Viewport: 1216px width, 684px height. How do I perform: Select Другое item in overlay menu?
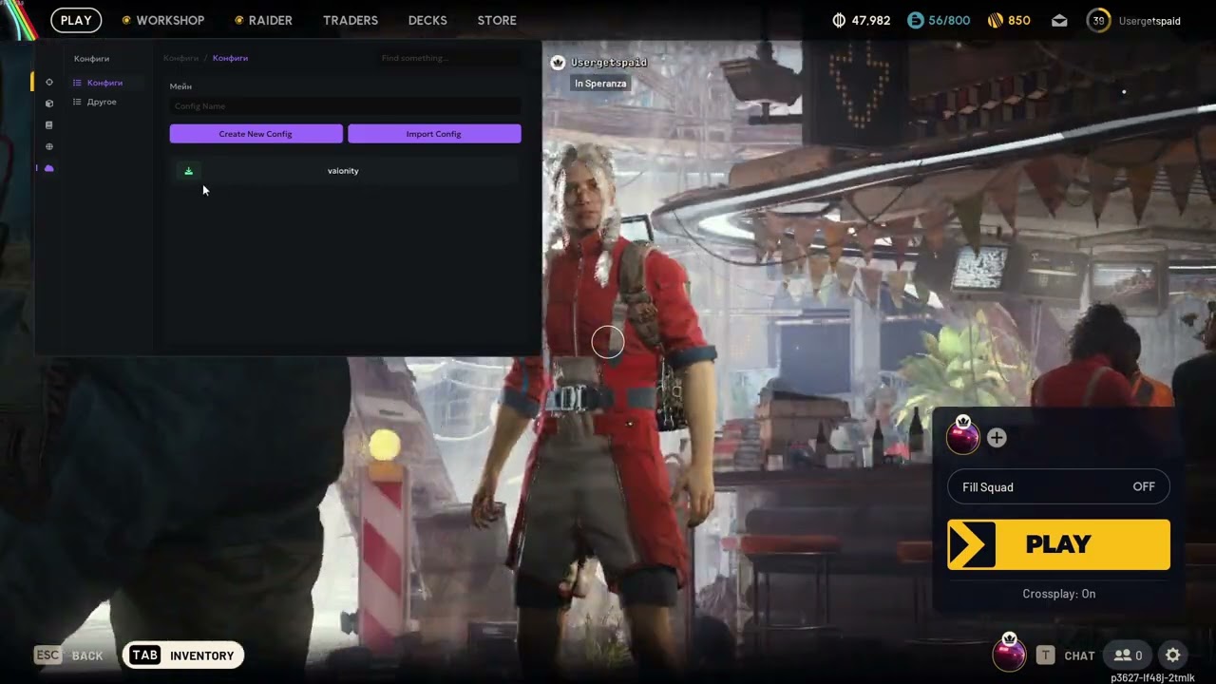[x=102, y=102]
